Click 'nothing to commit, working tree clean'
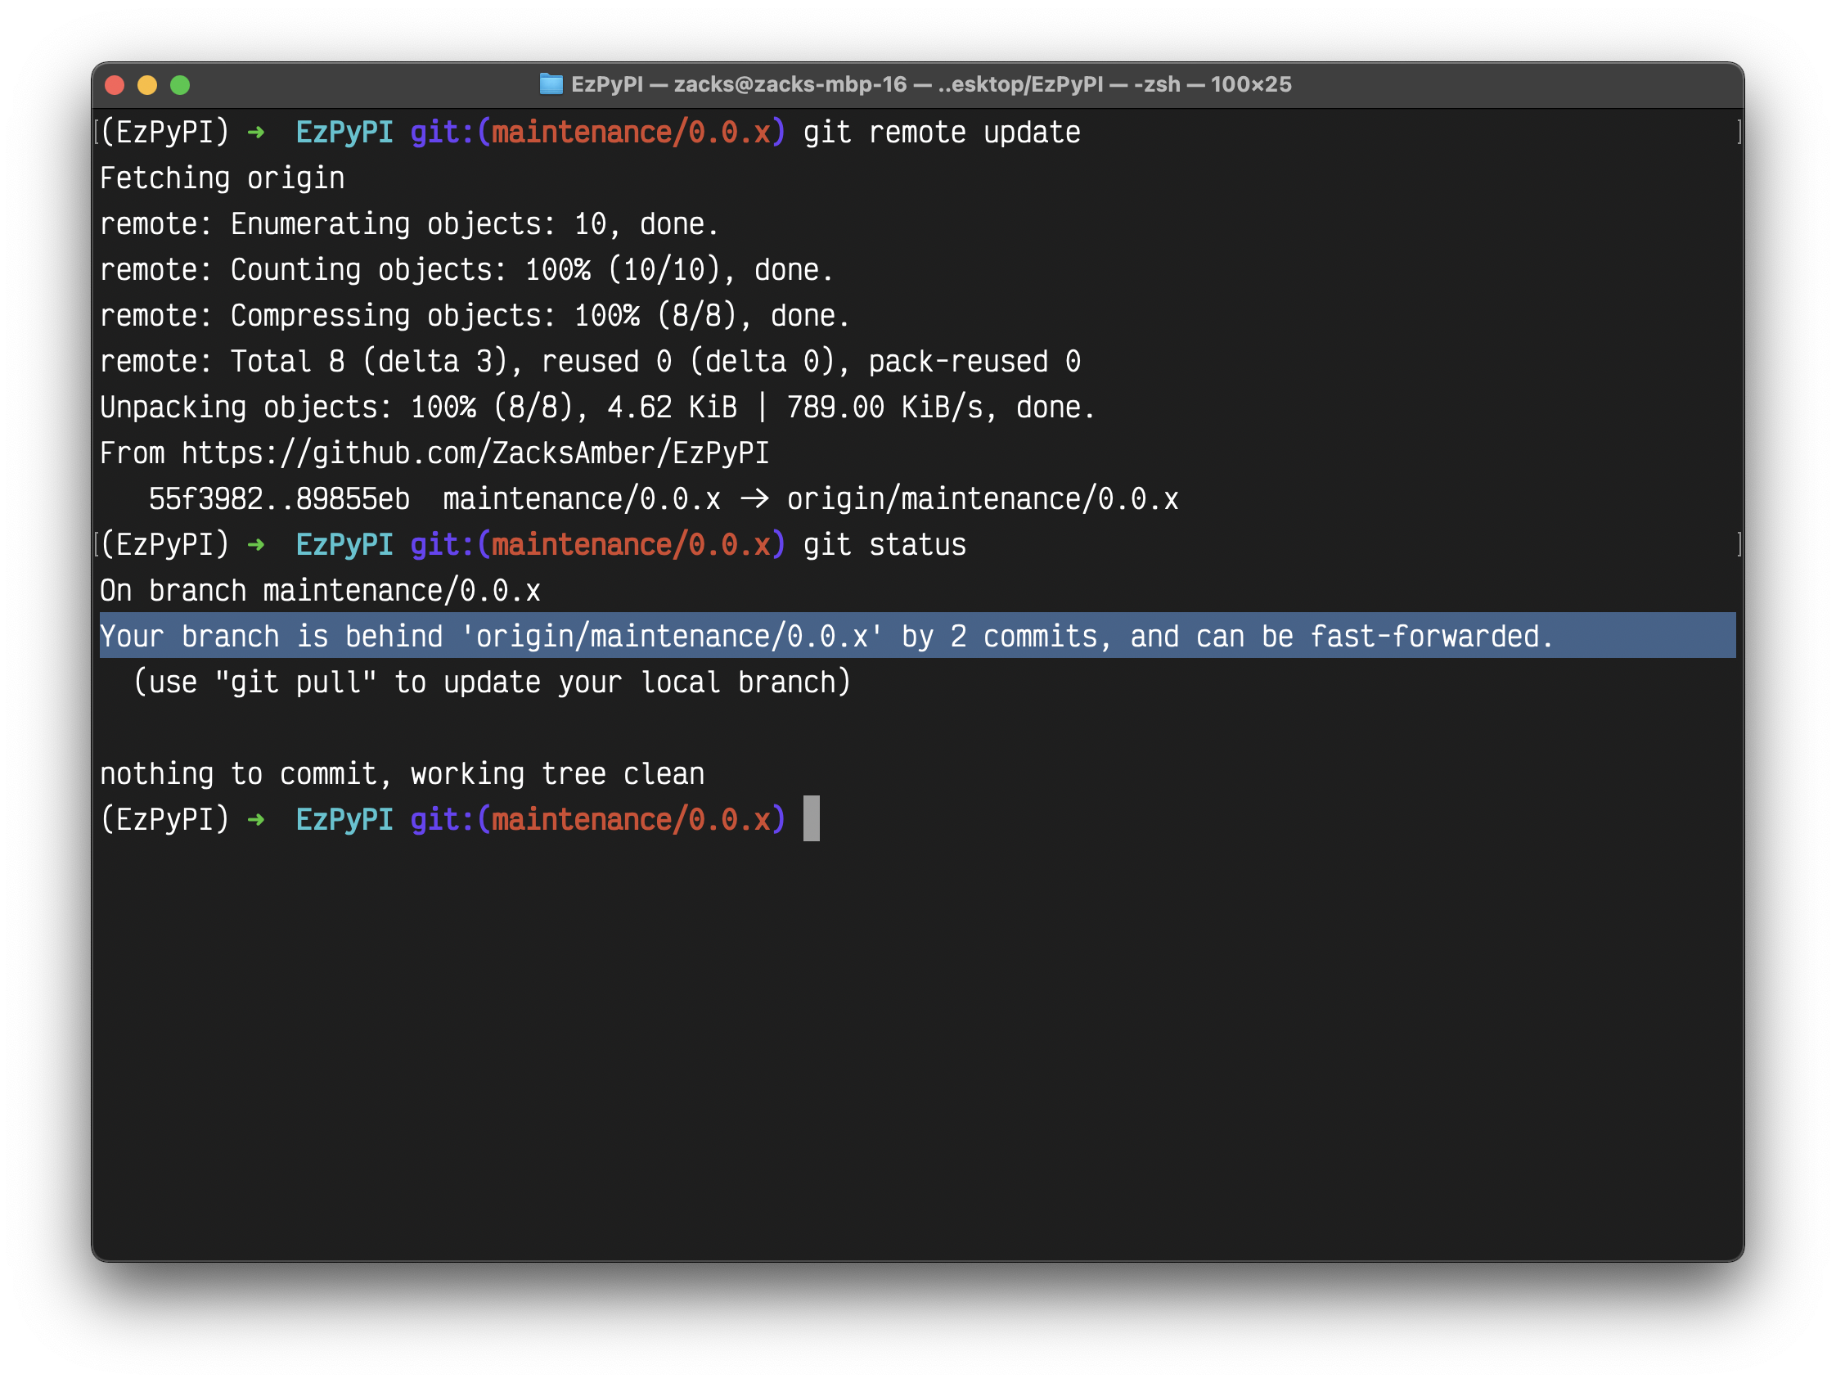The image size is (1836, 1383). (x=402, y=773)
